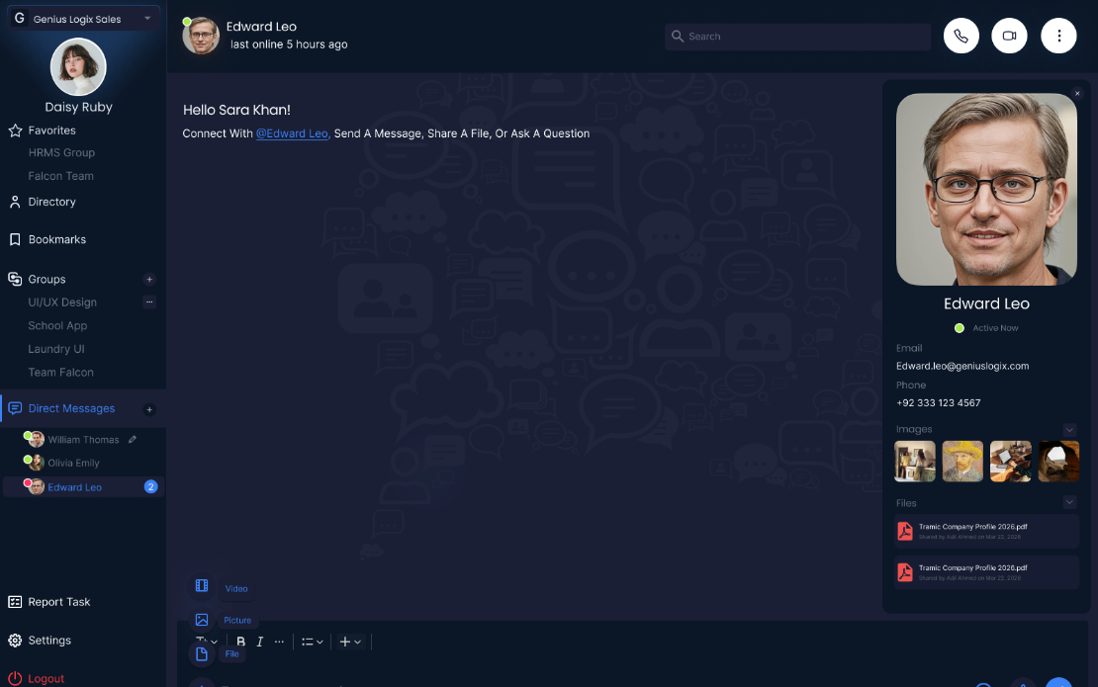Image resolution: width=1098 pixels, height=687 pixels.
Task: Start a video call with Edward Leo
Action: [1009, 36]
